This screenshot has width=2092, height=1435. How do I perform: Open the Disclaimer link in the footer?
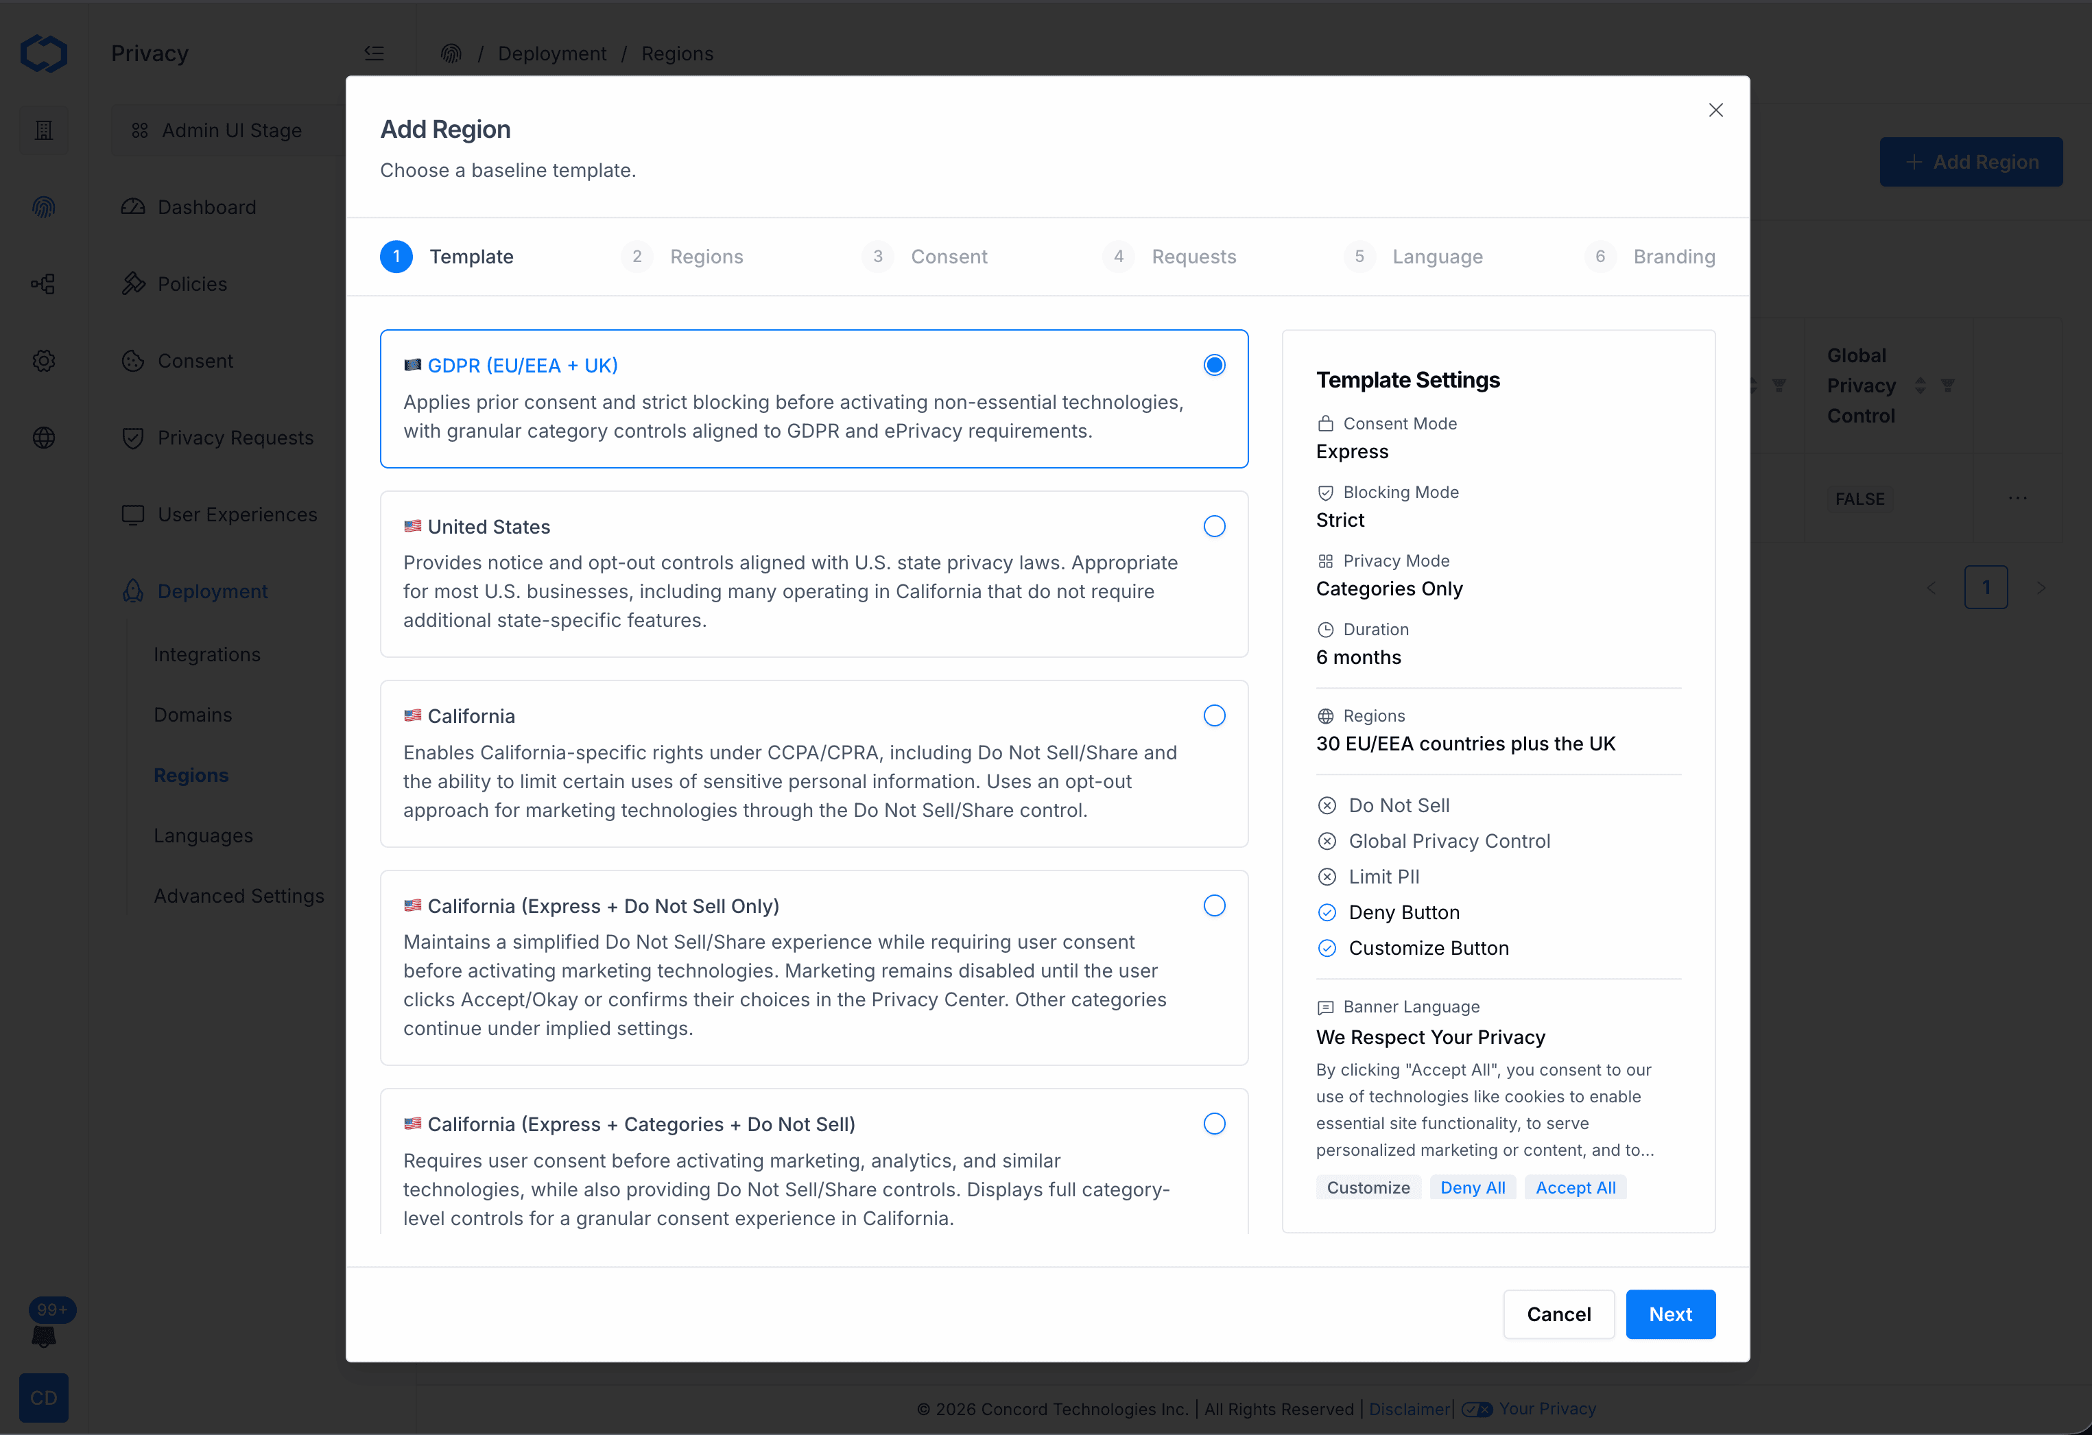click(x=1408, y=1408)
